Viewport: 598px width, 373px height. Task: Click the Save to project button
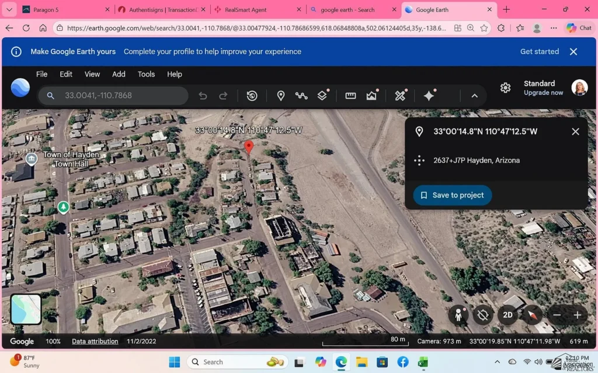click(453, 195)
